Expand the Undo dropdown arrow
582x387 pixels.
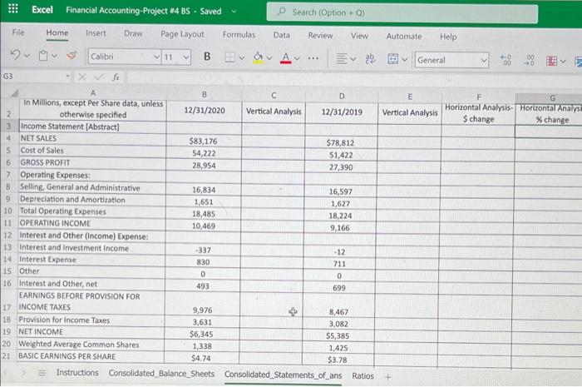27,56
